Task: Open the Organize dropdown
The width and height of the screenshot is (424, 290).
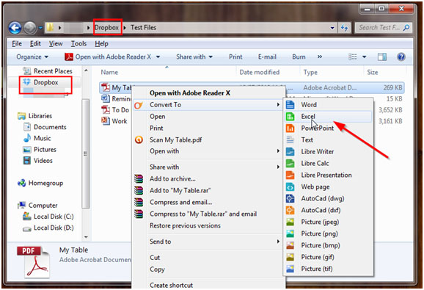Action: point(32,57)
